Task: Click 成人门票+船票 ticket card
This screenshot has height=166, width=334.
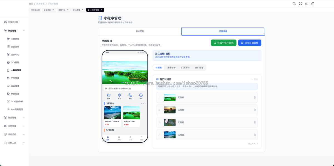Action: [x=131, y=116]
